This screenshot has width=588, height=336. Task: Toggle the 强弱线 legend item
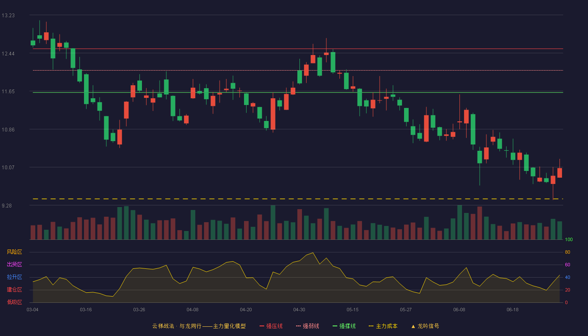[x=307, y=326]
